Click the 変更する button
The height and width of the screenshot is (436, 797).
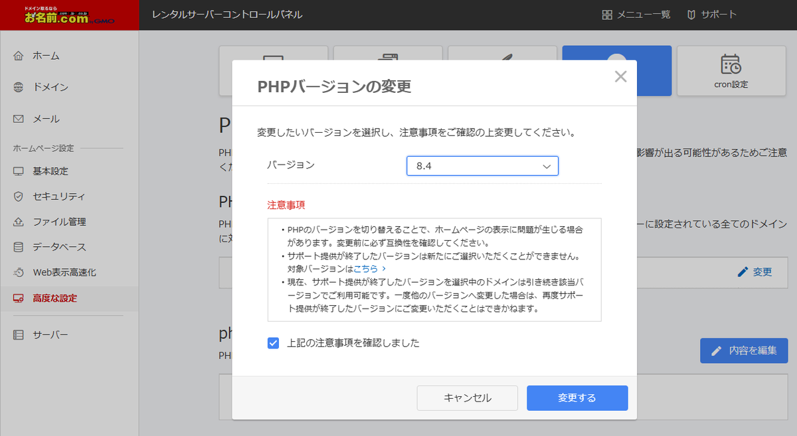click(577, 398)
